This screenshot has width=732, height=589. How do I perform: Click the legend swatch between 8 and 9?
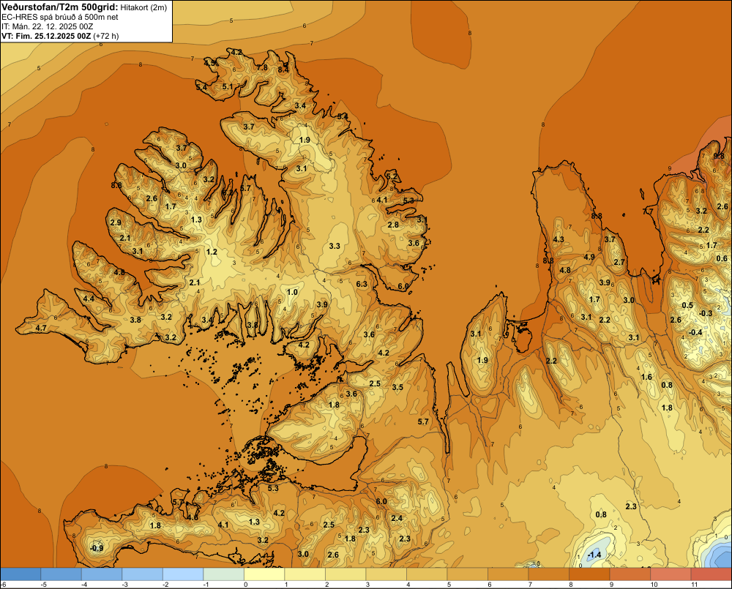pos(589,574)
